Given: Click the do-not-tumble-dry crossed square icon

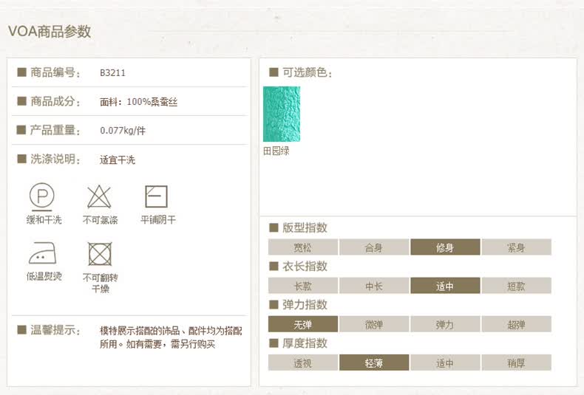Looking at the screenshot, I should click(x=100, y=254).
